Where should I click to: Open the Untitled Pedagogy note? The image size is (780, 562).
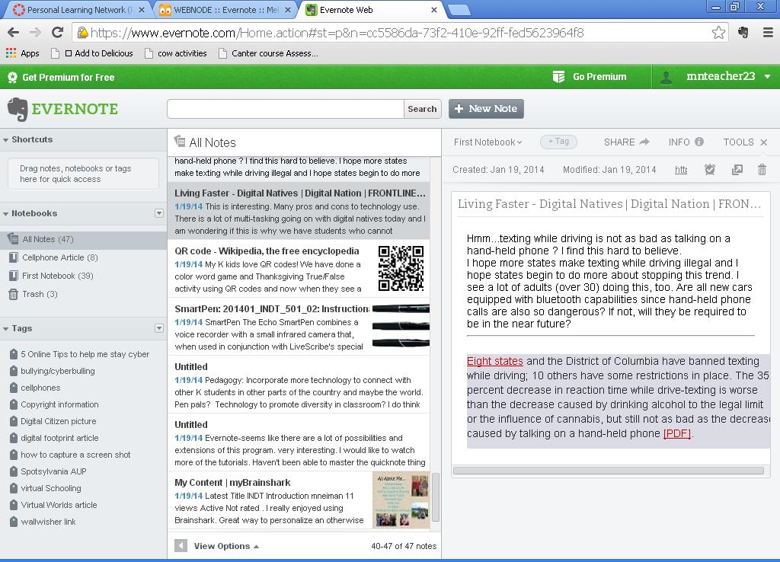click(x=299, y=385)
